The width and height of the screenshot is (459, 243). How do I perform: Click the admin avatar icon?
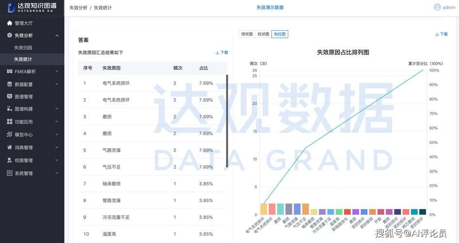pyautogui.click(x=437, y=7)
